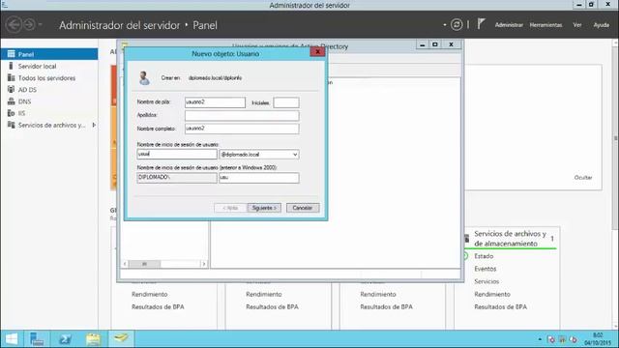Click Resultados de BPA in the third tile
The image size is (619, 348).
pos(386,307)
